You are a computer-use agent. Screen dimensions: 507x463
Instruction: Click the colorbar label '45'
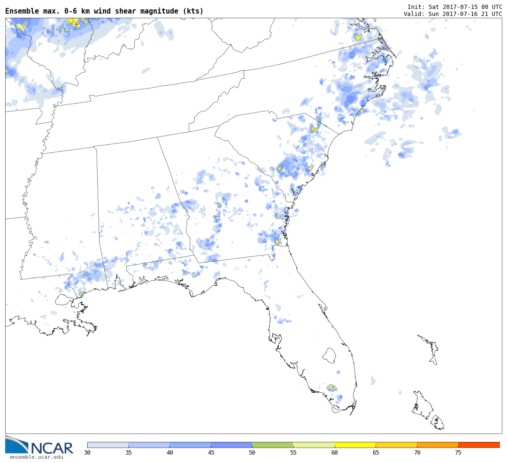211,453
